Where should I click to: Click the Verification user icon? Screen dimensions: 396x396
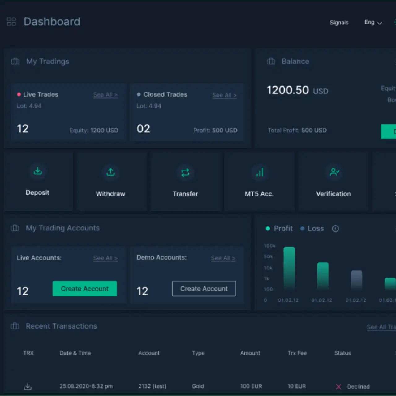(x=334, y=172)
